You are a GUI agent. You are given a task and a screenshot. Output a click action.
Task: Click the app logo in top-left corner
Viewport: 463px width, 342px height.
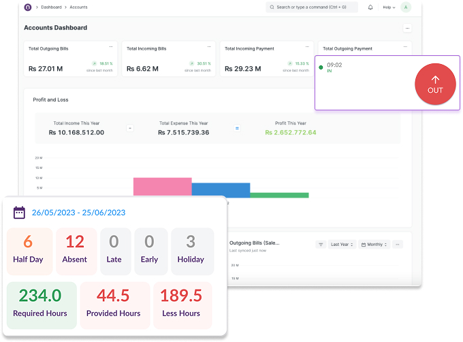tap(28, 7)
